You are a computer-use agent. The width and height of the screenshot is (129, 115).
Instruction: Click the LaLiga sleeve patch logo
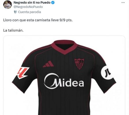pos(23,73)
